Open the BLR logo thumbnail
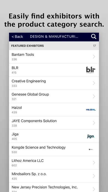Image resolution: width=108 pixels, height=192 pixels. (x=91, y=70)
